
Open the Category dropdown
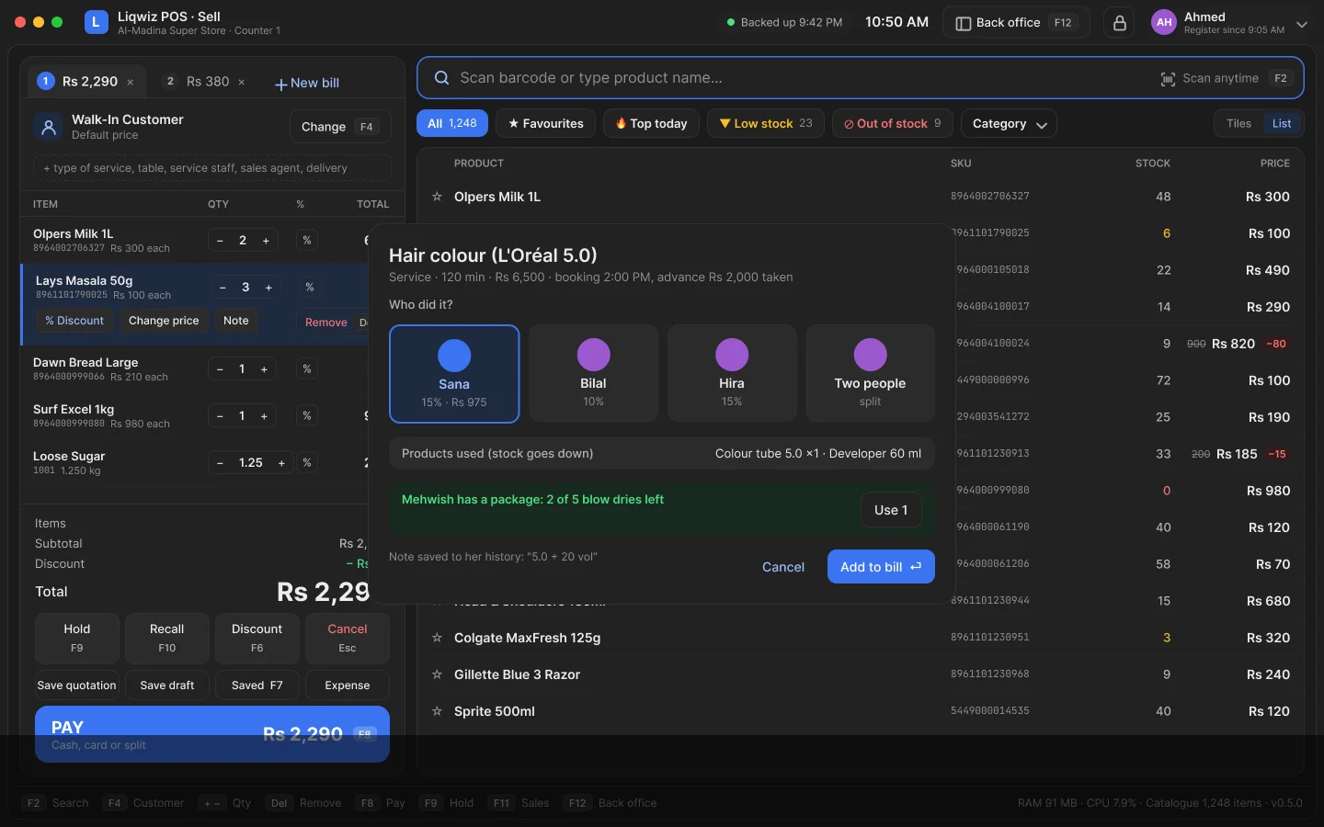[1009, 124]
